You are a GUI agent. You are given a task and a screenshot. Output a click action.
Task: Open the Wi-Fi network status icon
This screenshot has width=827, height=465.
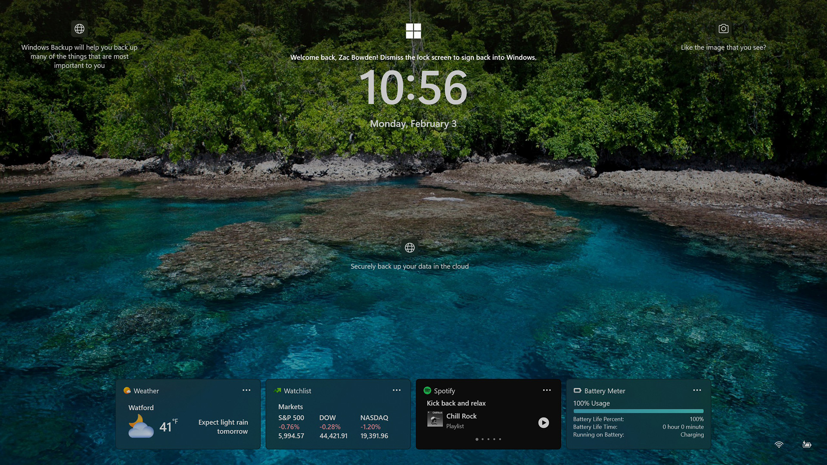click(x=779, y=444)
